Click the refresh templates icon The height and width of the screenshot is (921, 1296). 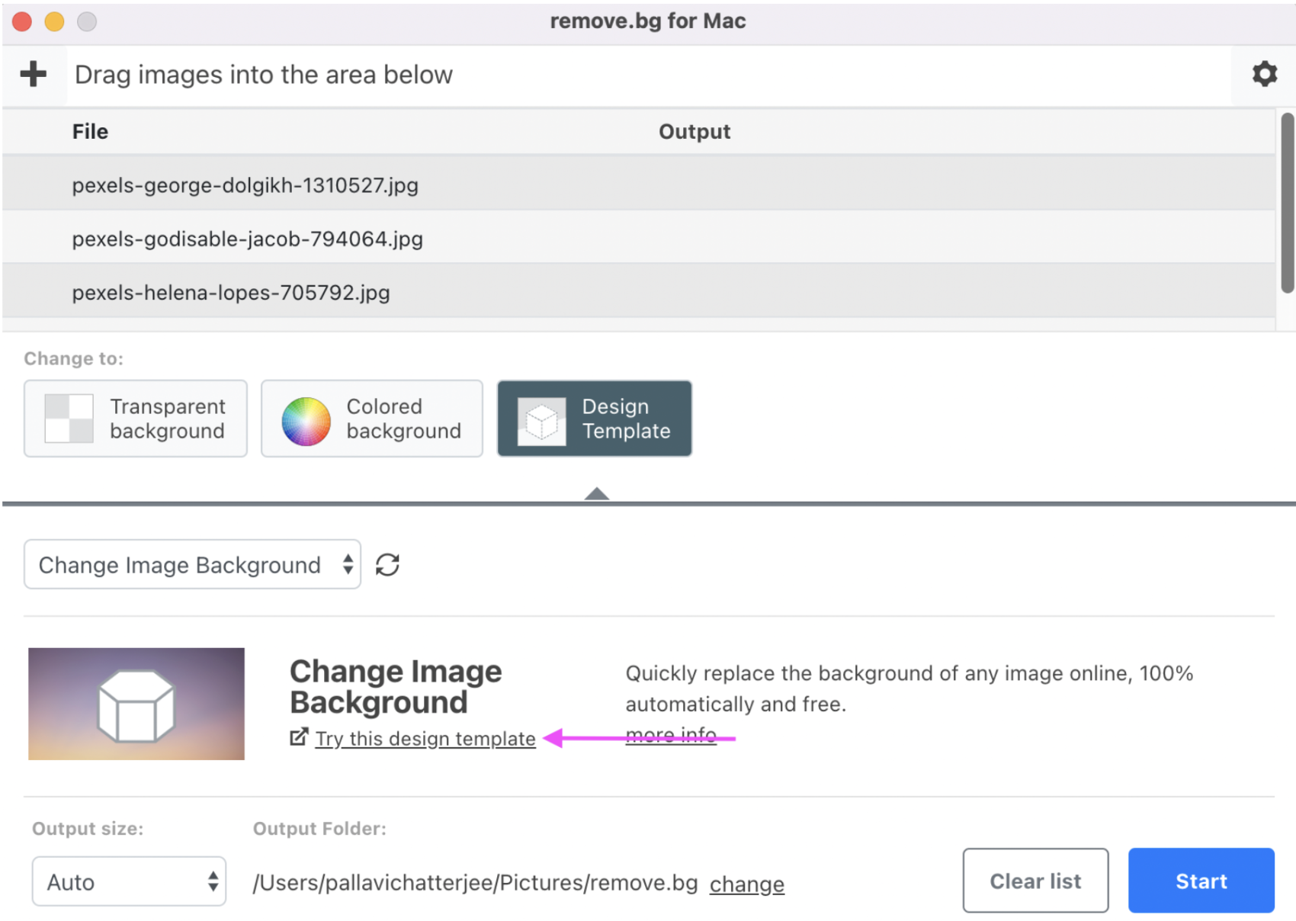(387, 564)
